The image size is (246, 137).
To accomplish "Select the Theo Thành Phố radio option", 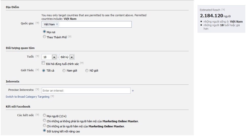I will pos(44,37).
